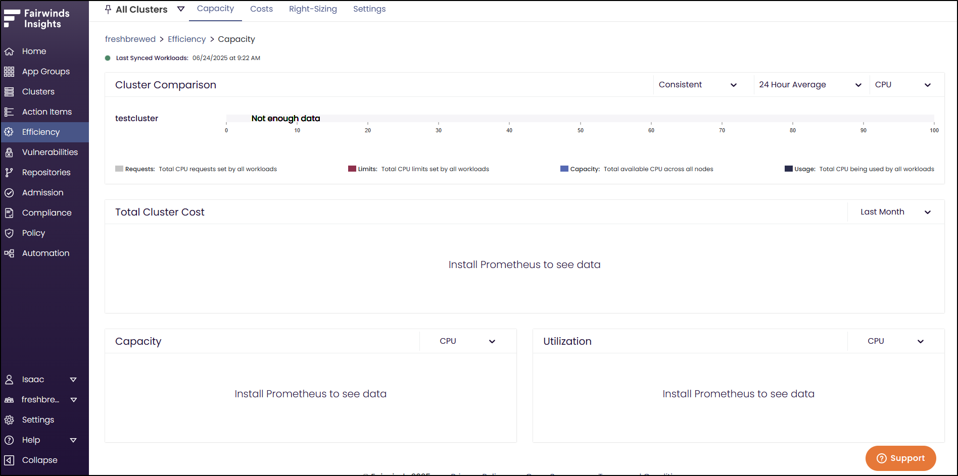Switch to the Right-Sizing tab
The width and height of the screenshot is (958, 476).
click(313, 9)
